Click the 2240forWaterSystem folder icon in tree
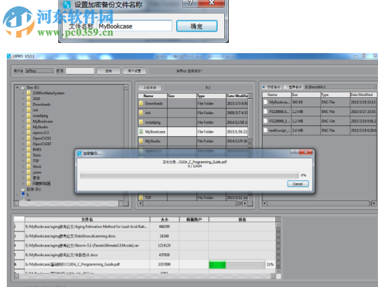The width and height of the screenshot is (378, 287). coord(29,93)
